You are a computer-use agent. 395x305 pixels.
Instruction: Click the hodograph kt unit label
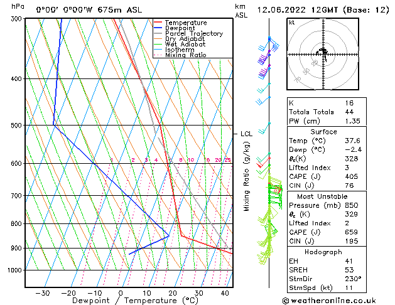click(x=292, y=23)
